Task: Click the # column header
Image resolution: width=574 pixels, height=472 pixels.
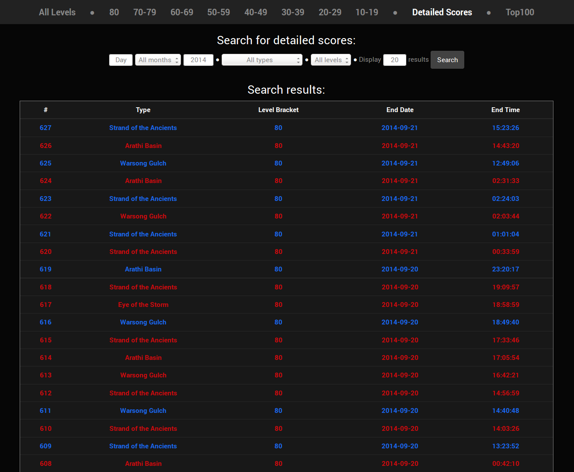Action: (45, 110)
